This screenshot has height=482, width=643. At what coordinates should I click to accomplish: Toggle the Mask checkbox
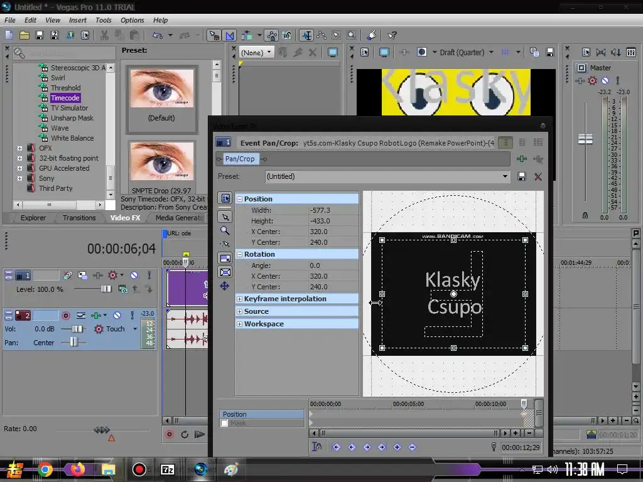point(224,424)
